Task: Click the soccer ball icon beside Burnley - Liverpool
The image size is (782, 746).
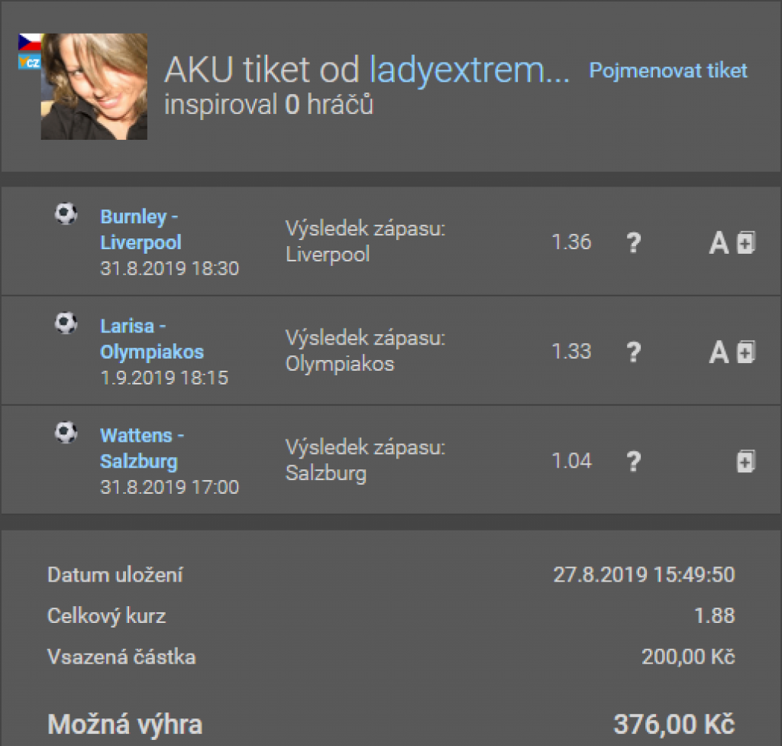Action: pyautogui.click(x=66, y=213)
